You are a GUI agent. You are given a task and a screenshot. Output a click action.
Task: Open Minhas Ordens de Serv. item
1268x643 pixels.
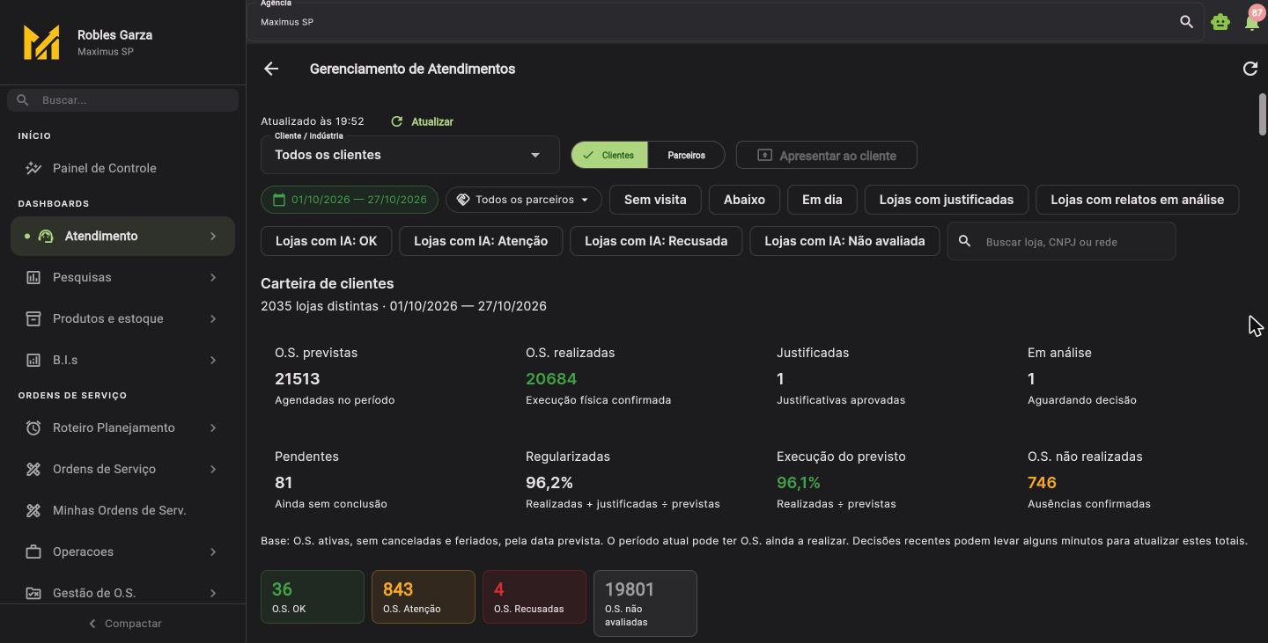point(122,510)
